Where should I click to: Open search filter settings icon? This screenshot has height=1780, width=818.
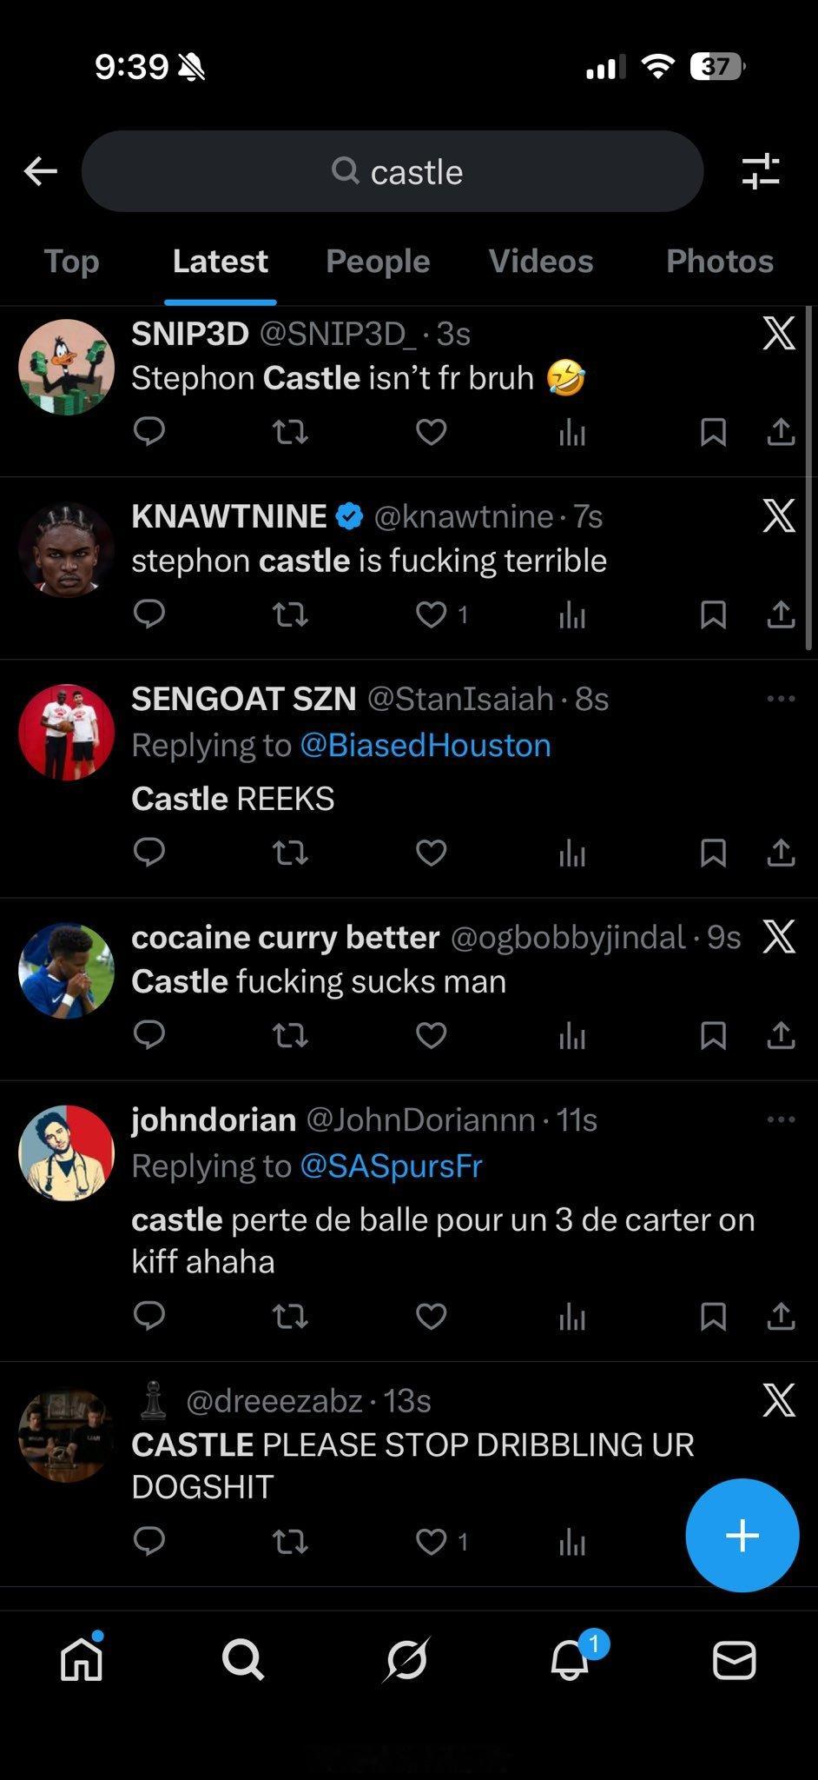[x=761, y=171]
